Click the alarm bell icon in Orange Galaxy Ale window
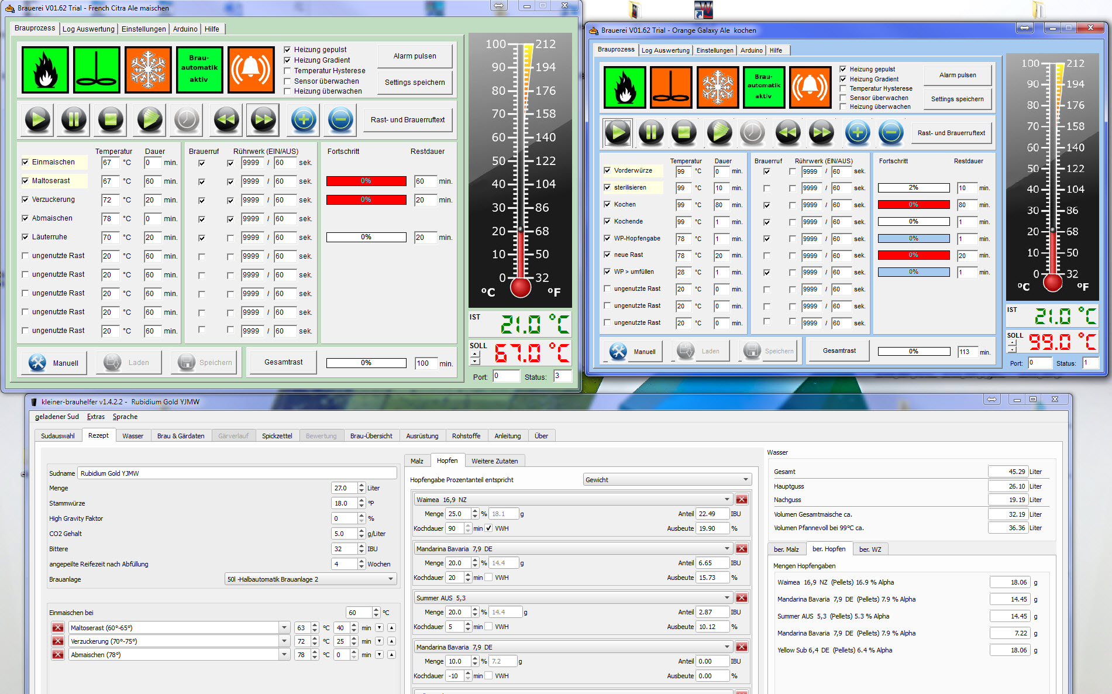The height and width of the screenshot is (694, 1112). tap(810, 87)
